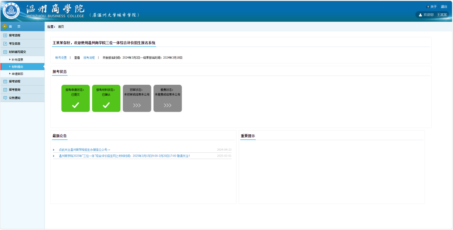Open 申请撤回 in the sidebar tree

coord(17,74)
